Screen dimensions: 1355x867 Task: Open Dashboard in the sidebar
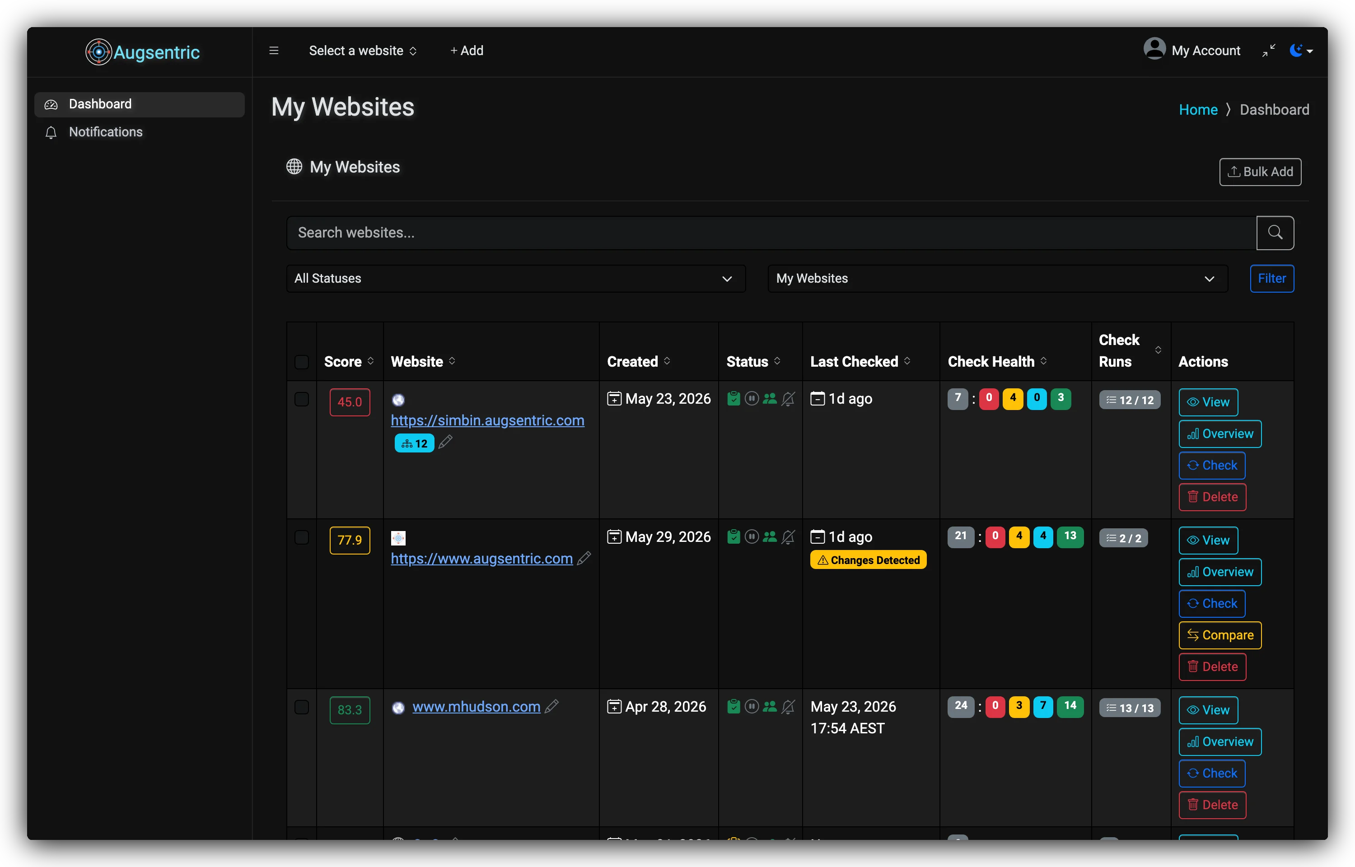(x=140, y=104)
